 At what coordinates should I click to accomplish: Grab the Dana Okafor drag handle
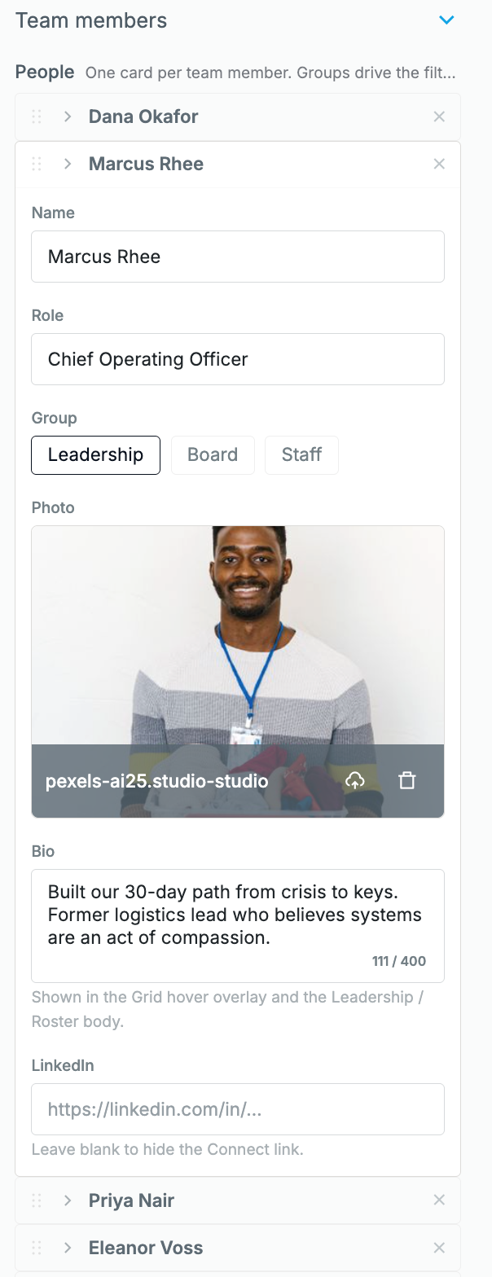point(37,116)
